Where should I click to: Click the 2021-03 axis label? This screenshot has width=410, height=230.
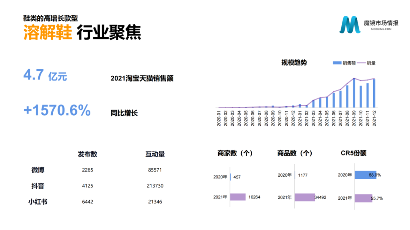click(x=314, y=118)
